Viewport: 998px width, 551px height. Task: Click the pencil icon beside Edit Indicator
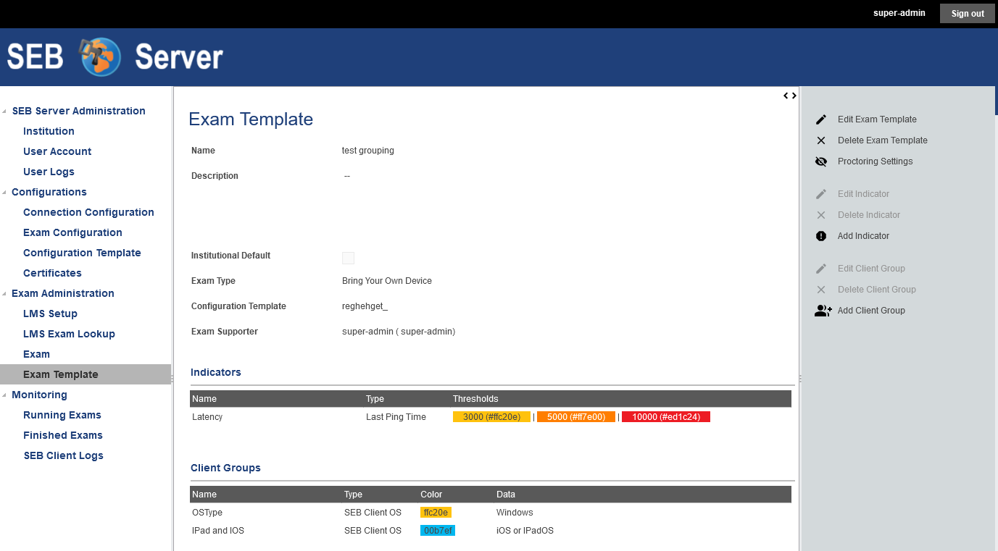821,194
